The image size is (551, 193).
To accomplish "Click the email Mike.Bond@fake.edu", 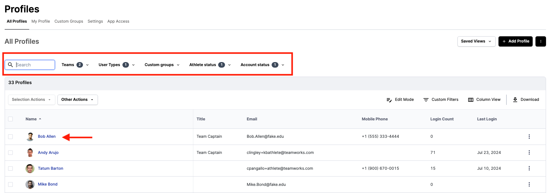I will click(266, 184).
